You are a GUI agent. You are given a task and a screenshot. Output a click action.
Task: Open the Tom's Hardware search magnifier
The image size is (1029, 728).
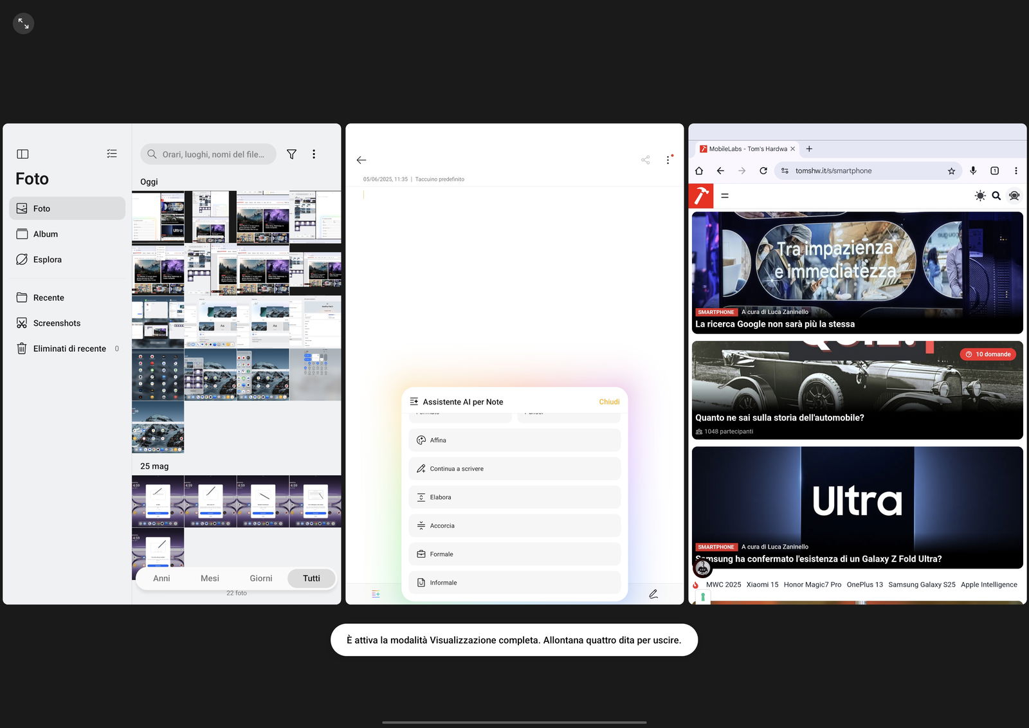coord(996,196)
